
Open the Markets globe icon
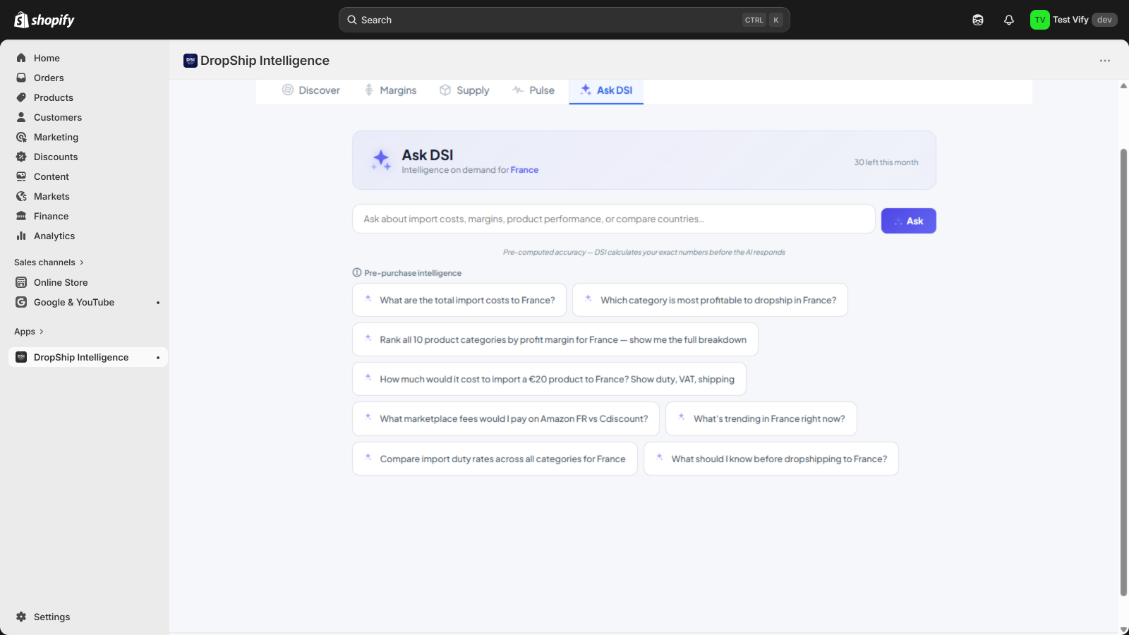[x=21, y=196]
